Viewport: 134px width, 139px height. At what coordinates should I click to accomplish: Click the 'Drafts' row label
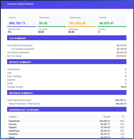[10, 83]
